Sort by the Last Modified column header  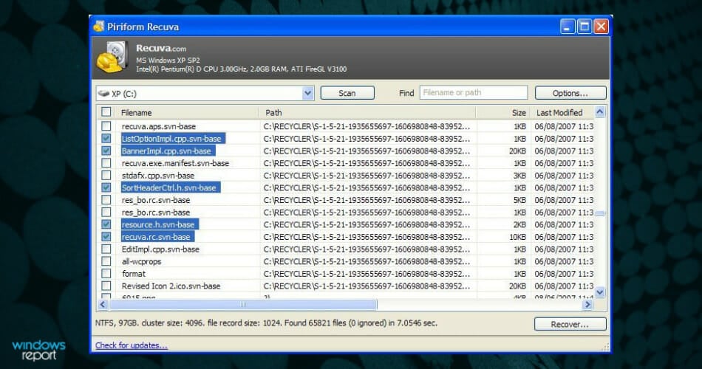559,113
